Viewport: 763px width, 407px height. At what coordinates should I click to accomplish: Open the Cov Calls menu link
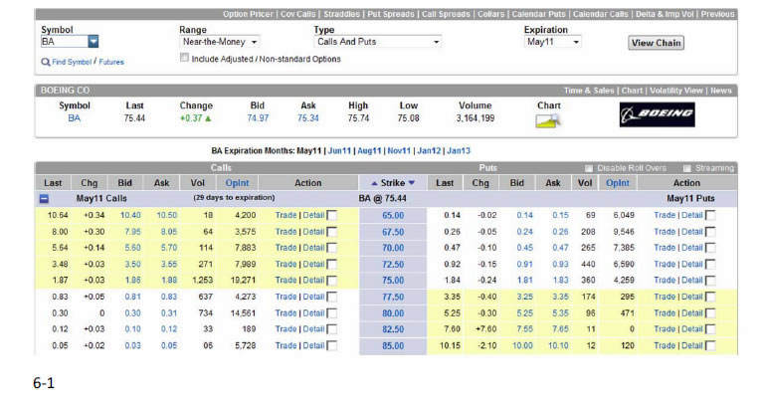297,14
